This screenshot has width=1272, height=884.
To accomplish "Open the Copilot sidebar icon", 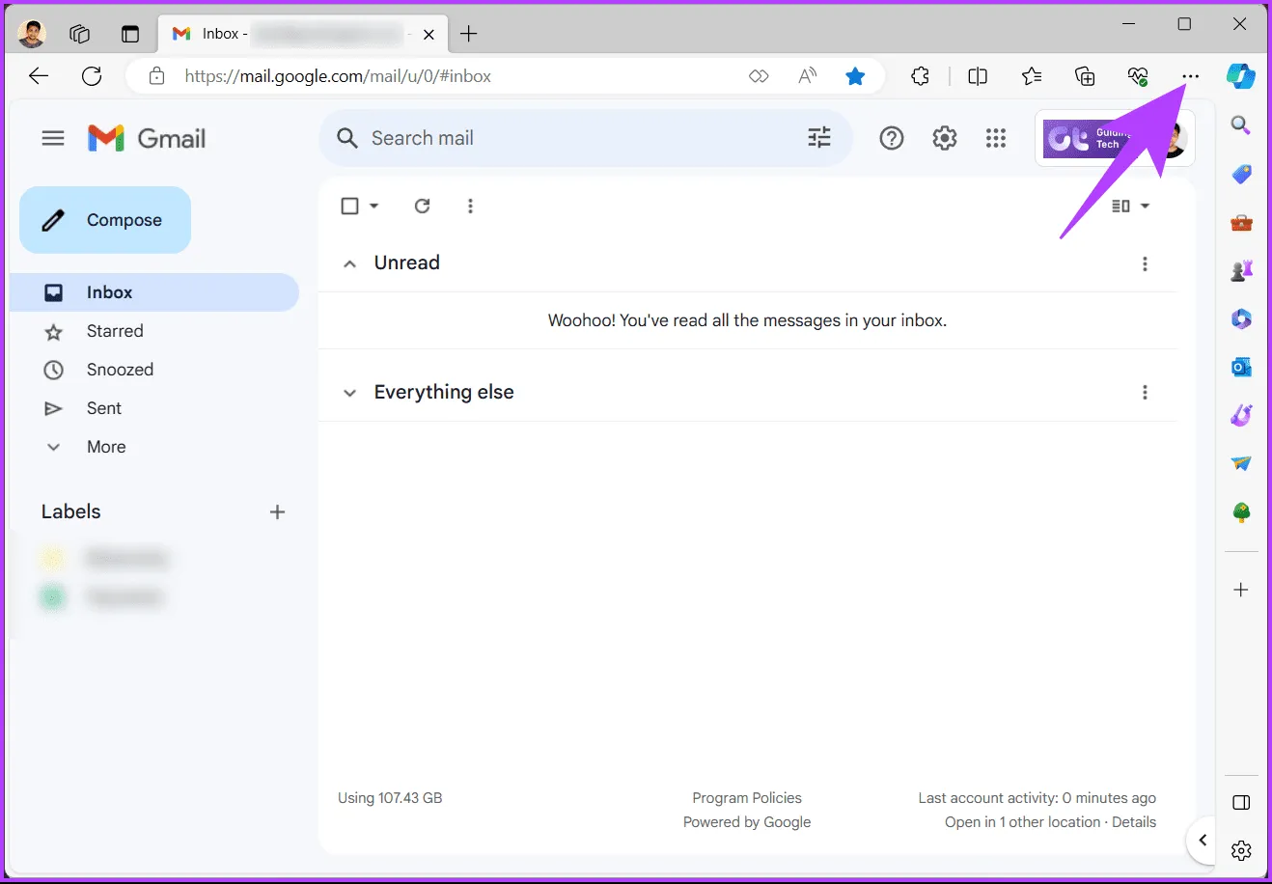I will point(1240,76).
